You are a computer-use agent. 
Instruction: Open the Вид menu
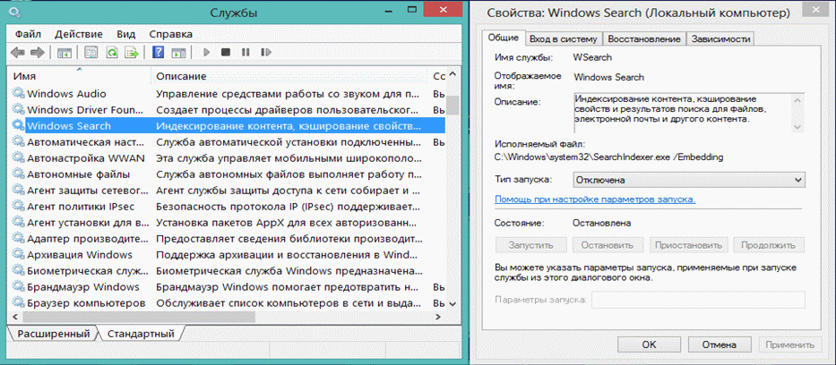click(125, 34)
